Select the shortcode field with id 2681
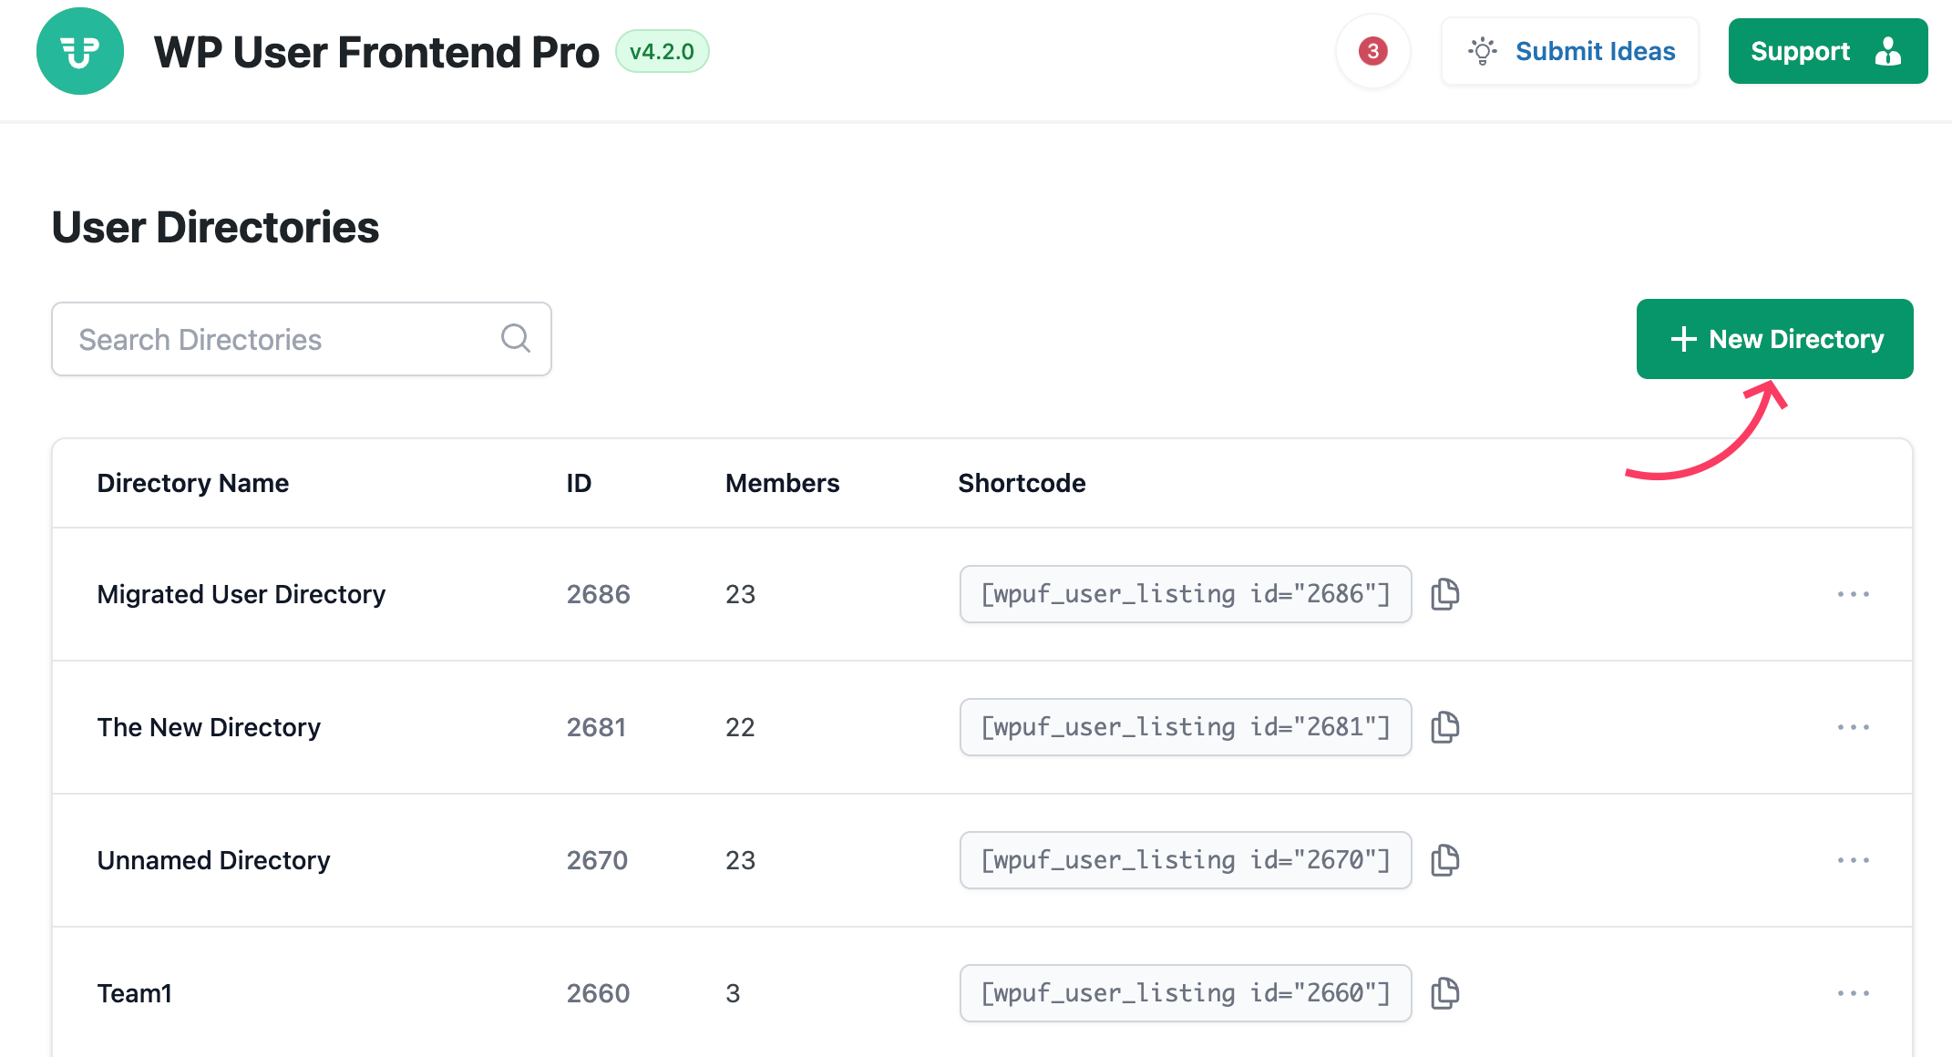This screenshot has height=1057, width=1952. pyautogui.click(x=1186, y=727)
